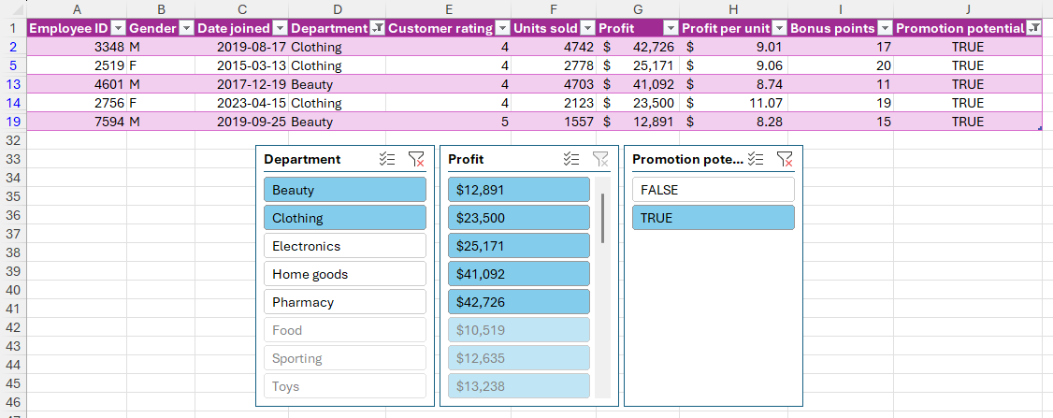Select FALSE in Promotion potential slicer
This screenshot has height=418, width=1053.
[x=713, y=190]
